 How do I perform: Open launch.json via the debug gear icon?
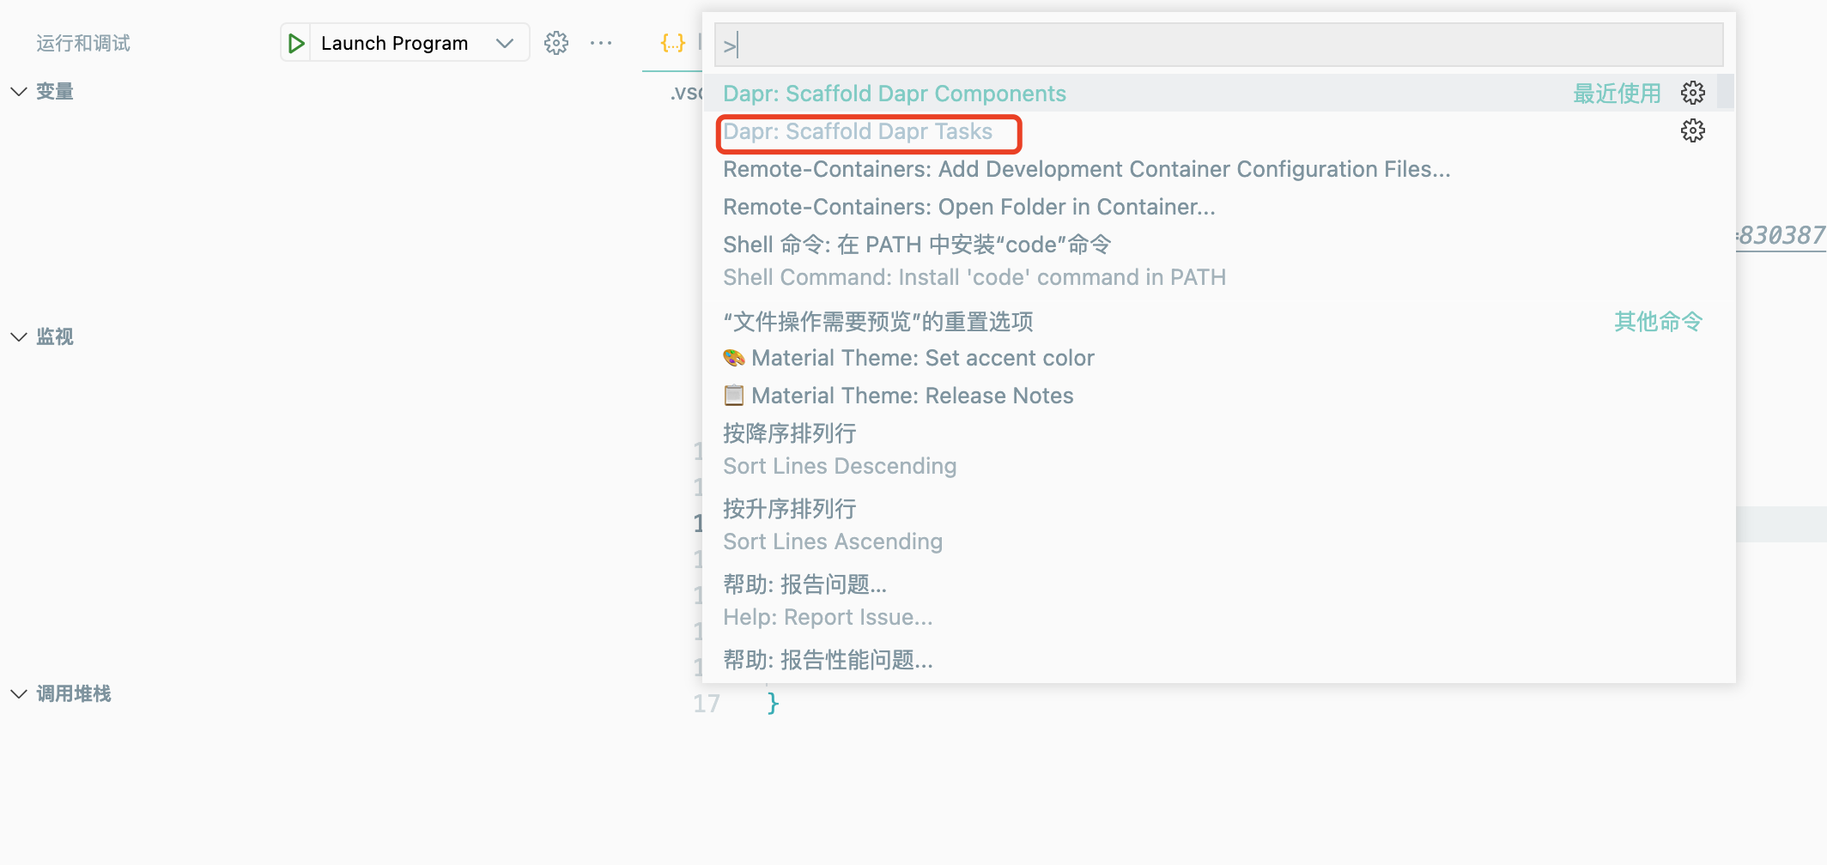tap(556, 43)
